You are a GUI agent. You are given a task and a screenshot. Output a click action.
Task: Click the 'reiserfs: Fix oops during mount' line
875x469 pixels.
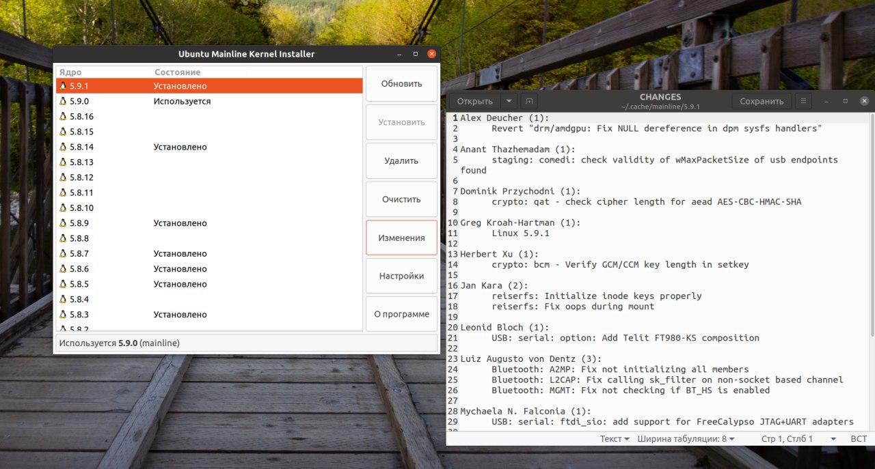(573, 307)
